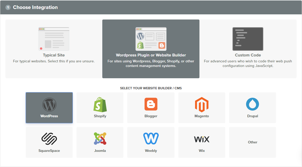Choose the Shopify bag icon
The image size is (302, 167).
(x=100, y=104)
